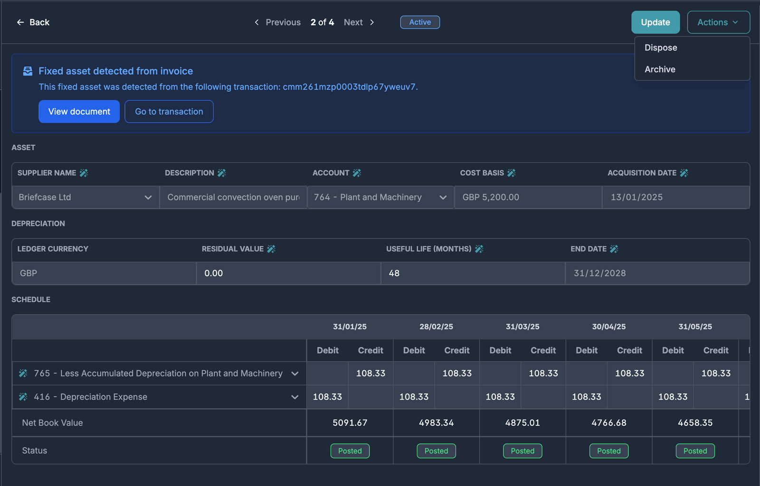This screenshot has width=760, height=486.
Task: Click the 2 of 4 page indicator
Action: (323, 22)
